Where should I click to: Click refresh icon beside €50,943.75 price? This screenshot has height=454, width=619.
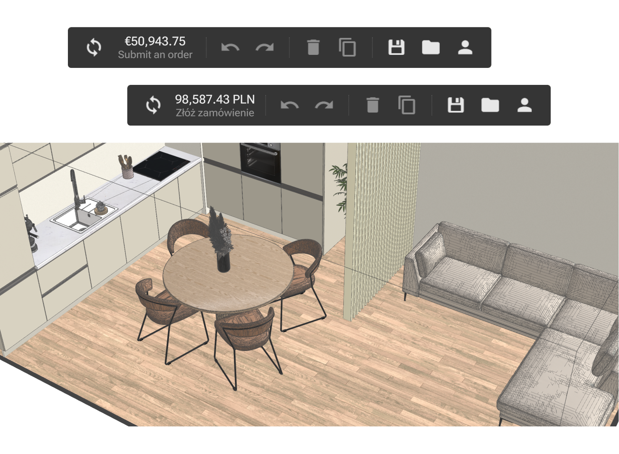pyautogui.click(x=94, y=47)
